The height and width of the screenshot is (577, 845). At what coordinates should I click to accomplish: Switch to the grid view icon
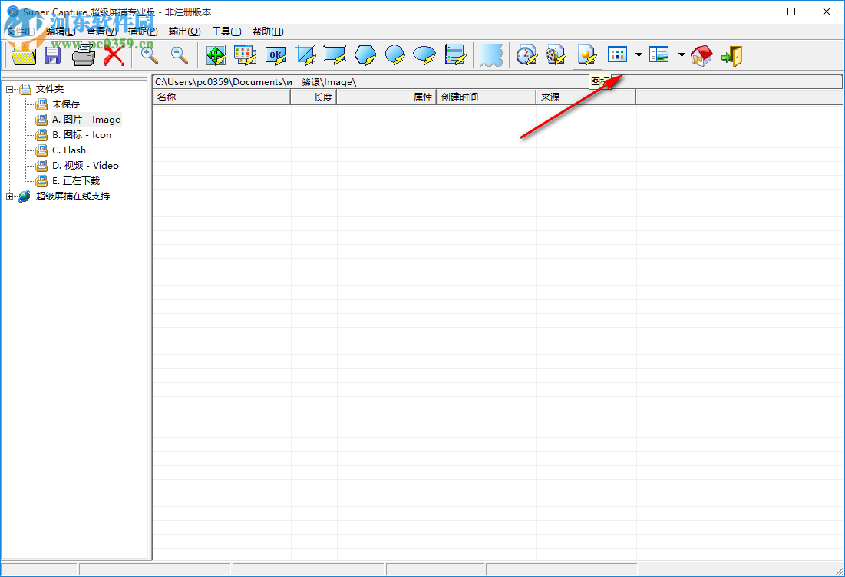[x=618, y=54]
